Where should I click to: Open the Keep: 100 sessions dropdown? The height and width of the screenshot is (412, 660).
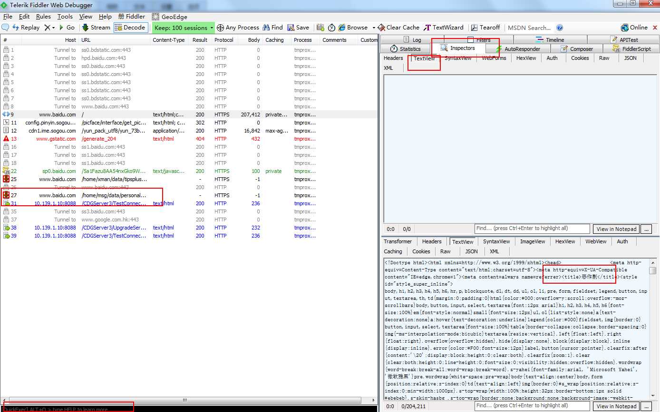pyautogui.click(x=184, y=28)
